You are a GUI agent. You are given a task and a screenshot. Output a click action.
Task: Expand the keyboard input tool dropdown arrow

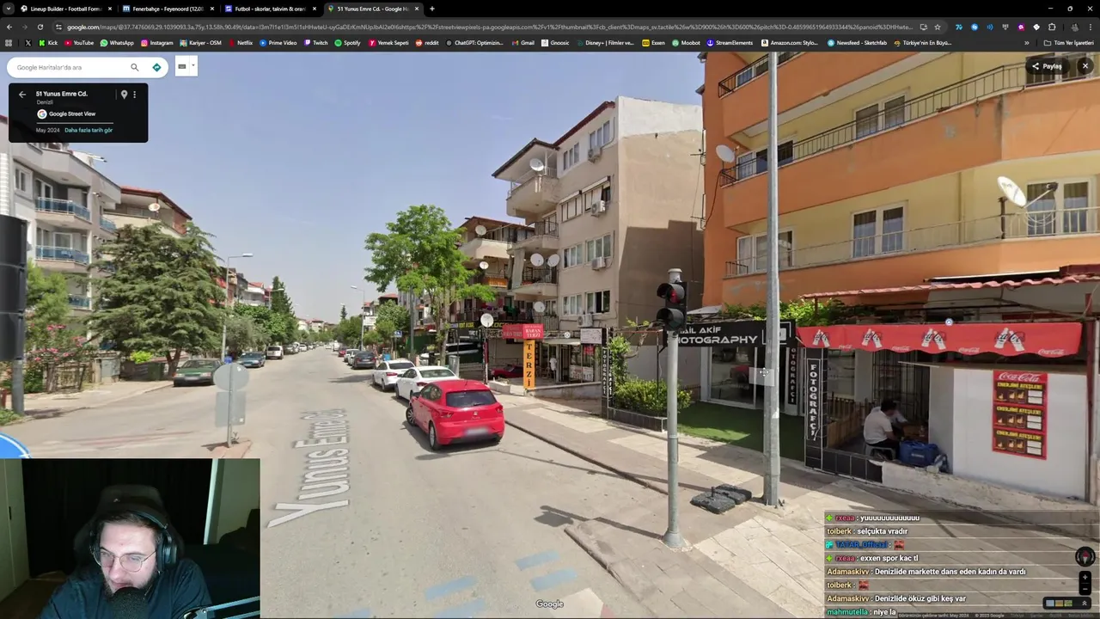point(193,66)
